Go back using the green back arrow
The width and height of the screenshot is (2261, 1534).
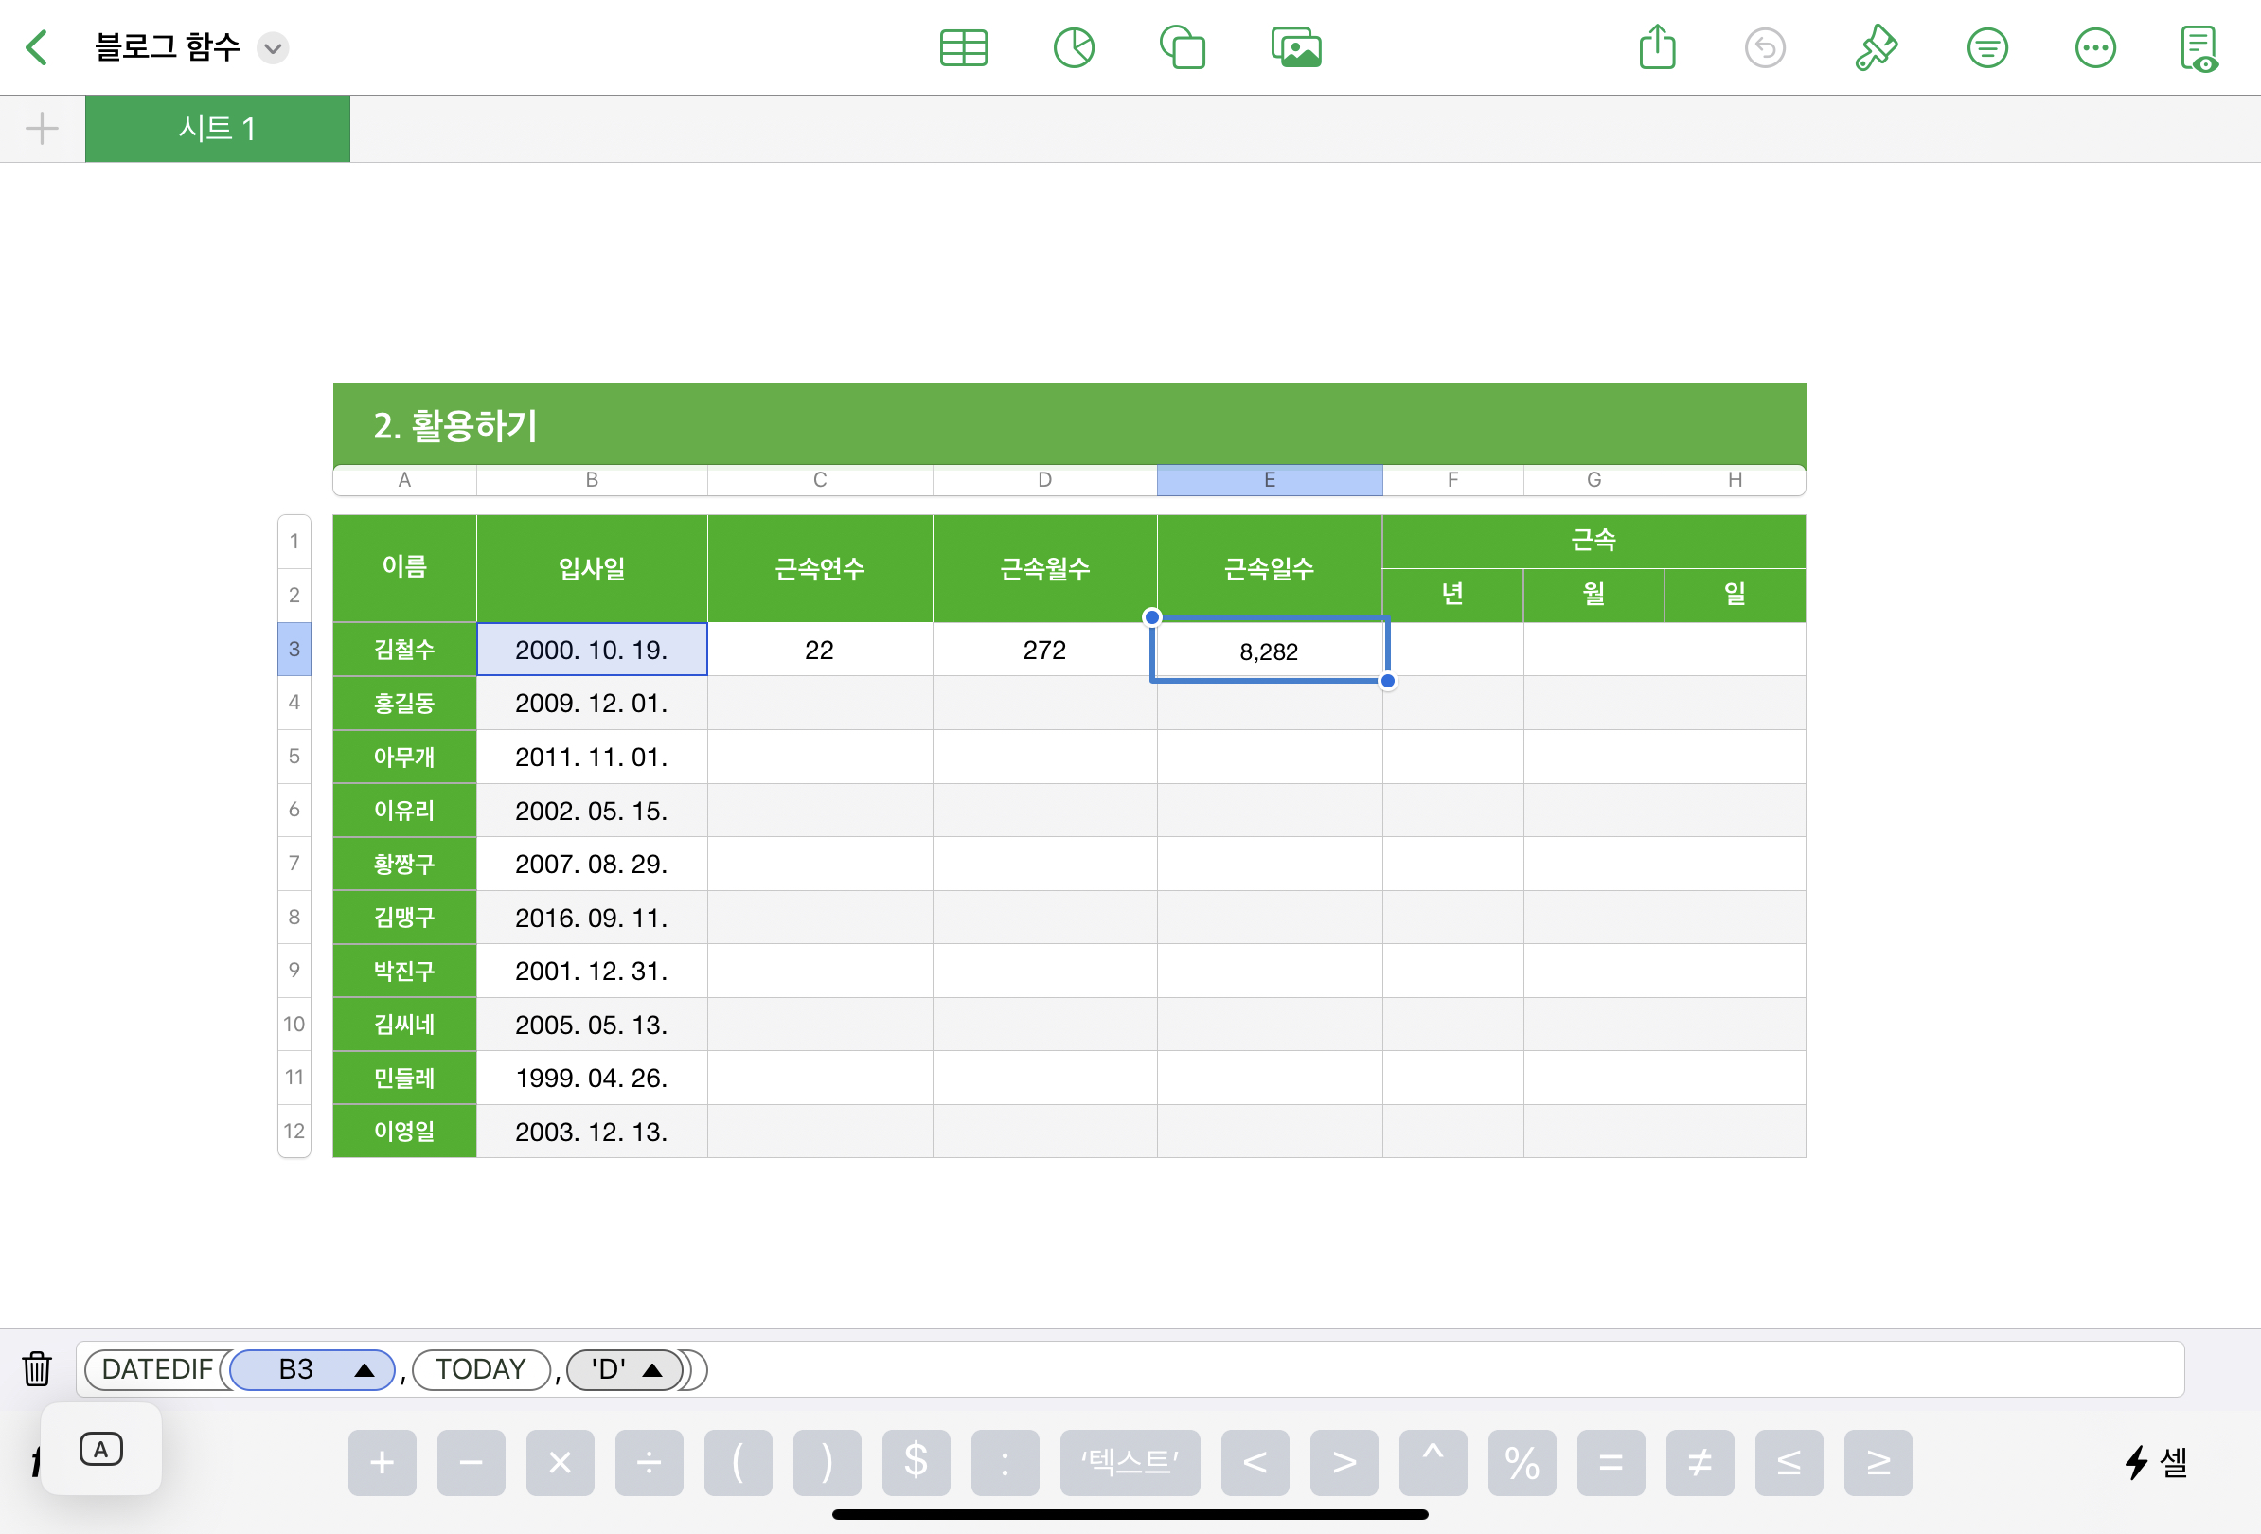point(37,47)
